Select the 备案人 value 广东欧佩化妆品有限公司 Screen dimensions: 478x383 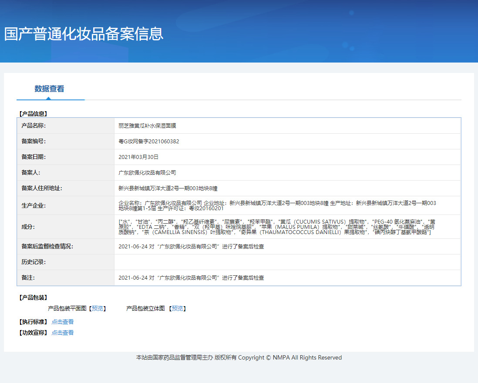point(147,173)
